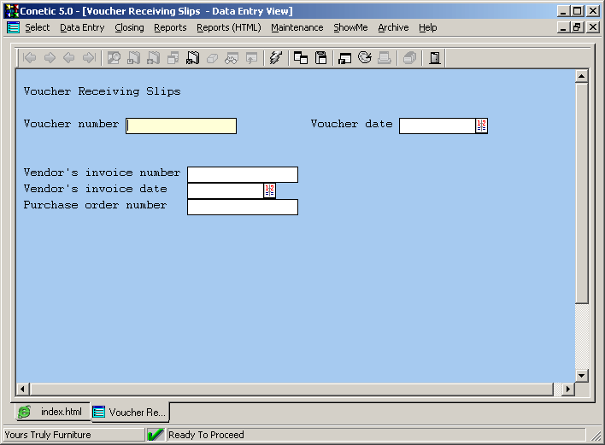Click the last-record arrow toolbar icon
Viewport: 605px width, 445px height.
88,58
